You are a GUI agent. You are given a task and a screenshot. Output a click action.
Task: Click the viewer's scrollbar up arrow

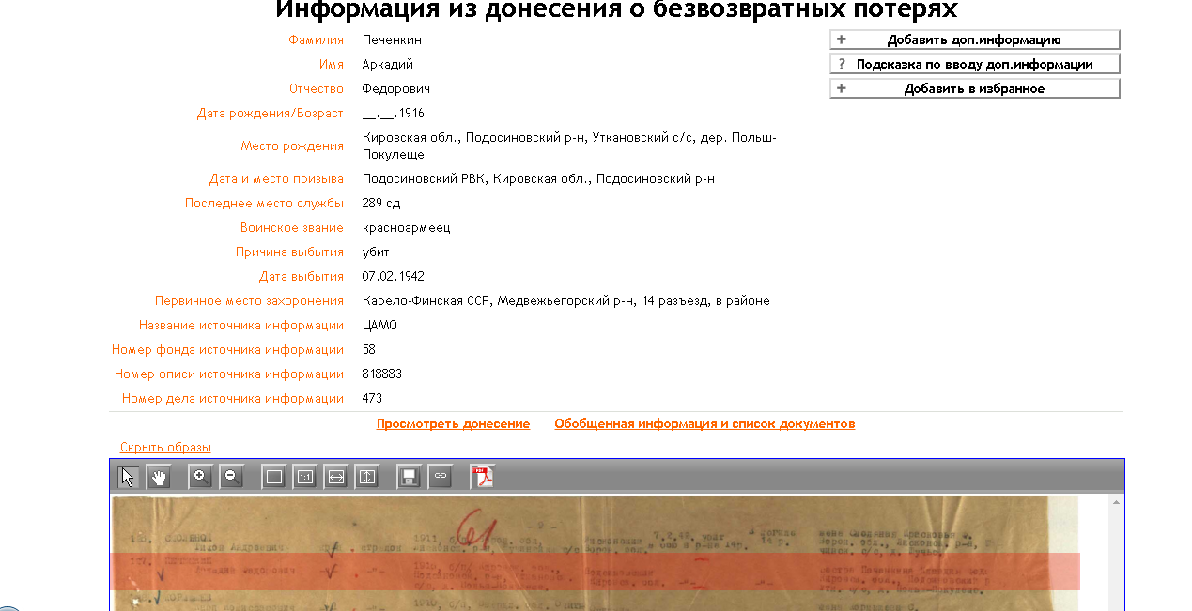pos(1116,503)
